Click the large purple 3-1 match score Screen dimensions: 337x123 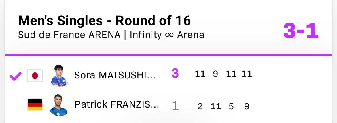click(x=301, y=31)
